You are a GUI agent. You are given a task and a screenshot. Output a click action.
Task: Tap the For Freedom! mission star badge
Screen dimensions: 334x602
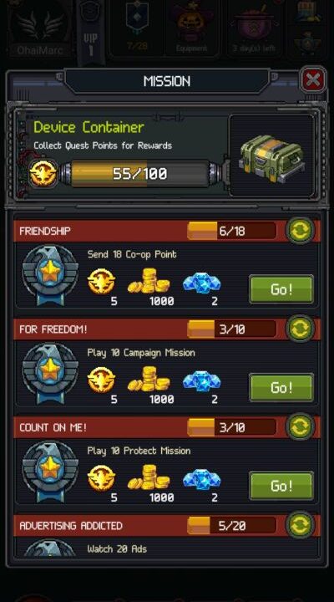click(50, 373)
